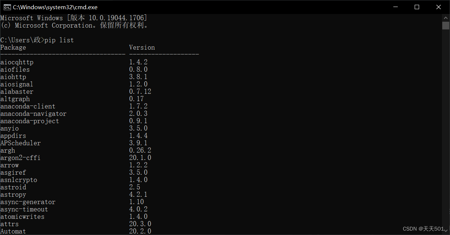Select the anaconda-project package name
Image resolution: width=450 pixels, height=235 pixels.
click(x=30, y=121)
